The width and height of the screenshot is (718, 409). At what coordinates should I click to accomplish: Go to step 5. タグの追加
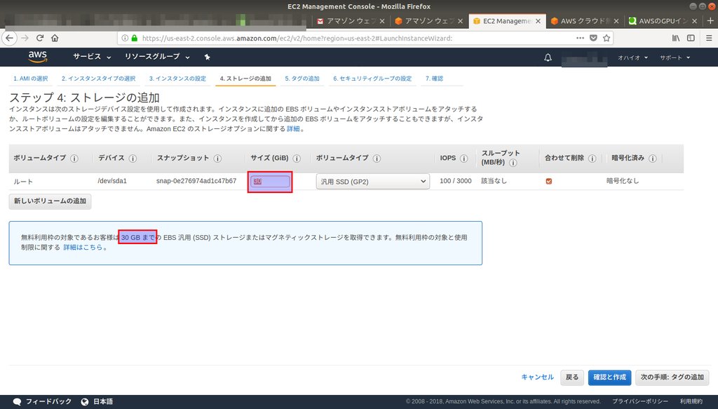[302, 79]
